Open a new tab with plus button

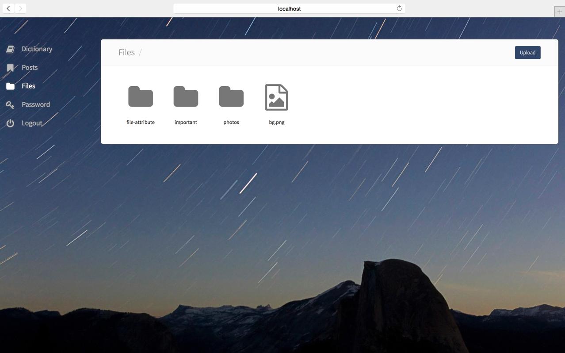pyautogui.click(x=560, y=12)
